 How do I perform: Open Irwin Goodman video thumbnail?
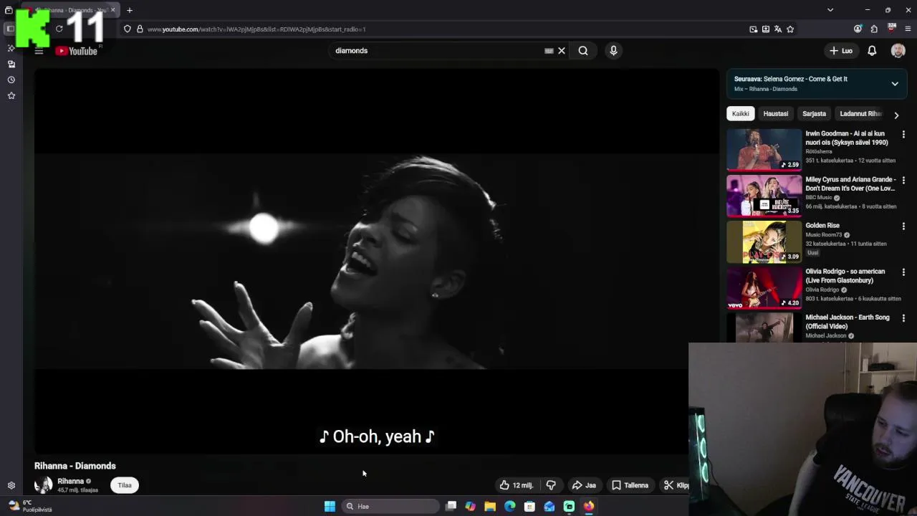click(x=764, y=150)
